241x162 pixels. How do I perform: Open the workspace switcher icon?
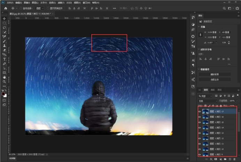coord(230,8)
